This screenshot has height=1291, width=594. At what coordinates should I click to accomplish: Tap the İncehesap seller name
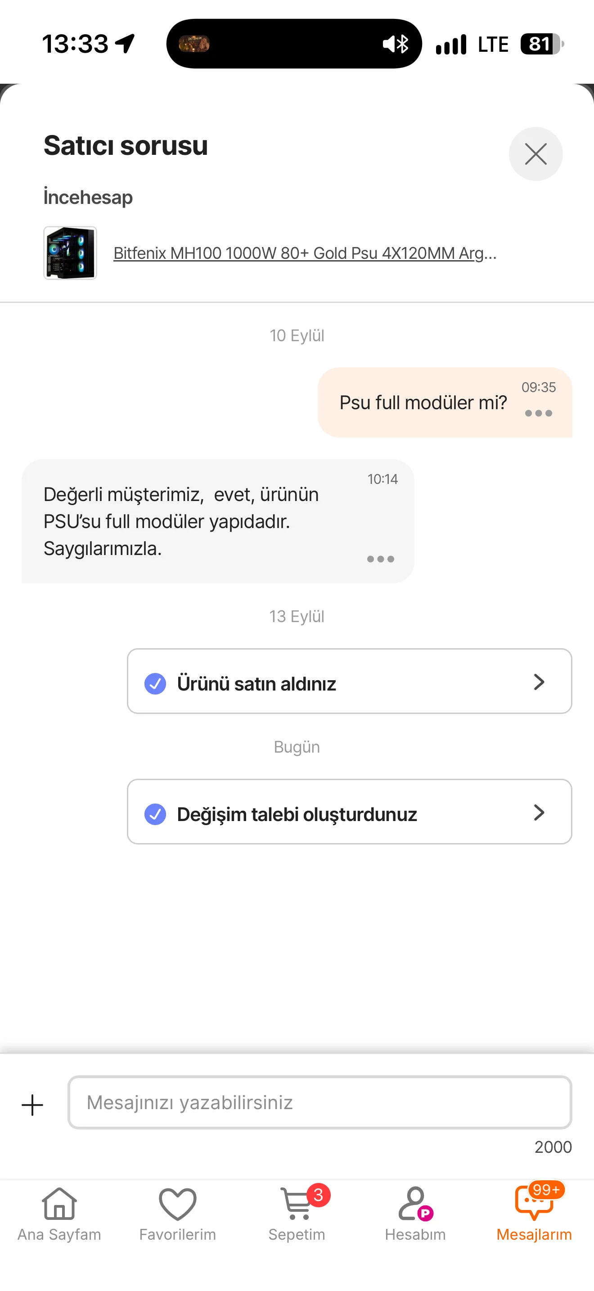[x=88, y=197]
